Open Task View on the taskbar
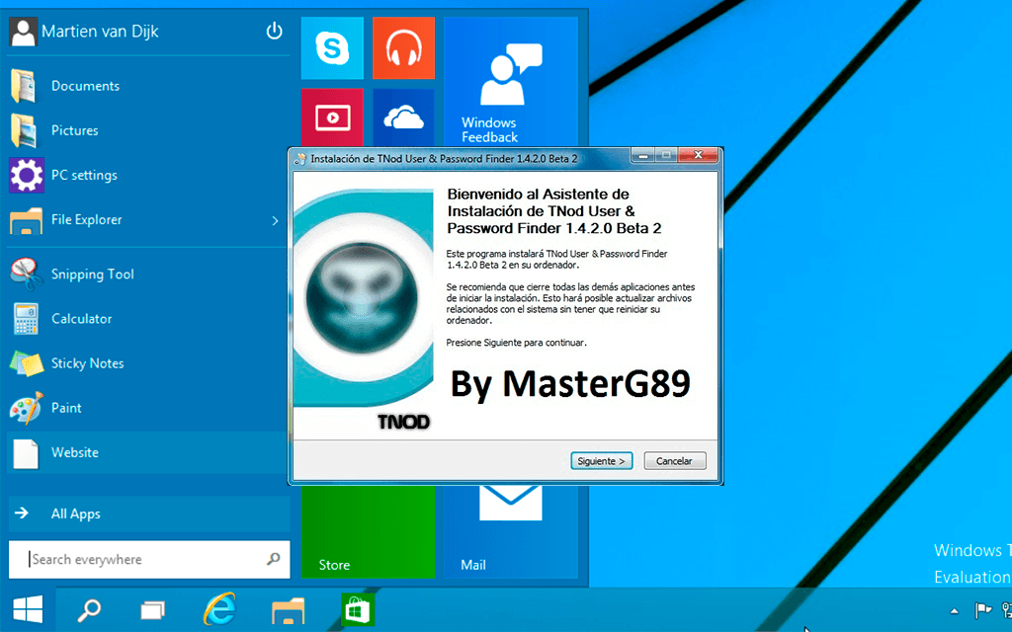The height and width of the screenshot is (632, 1012). (x=152, y=610)
